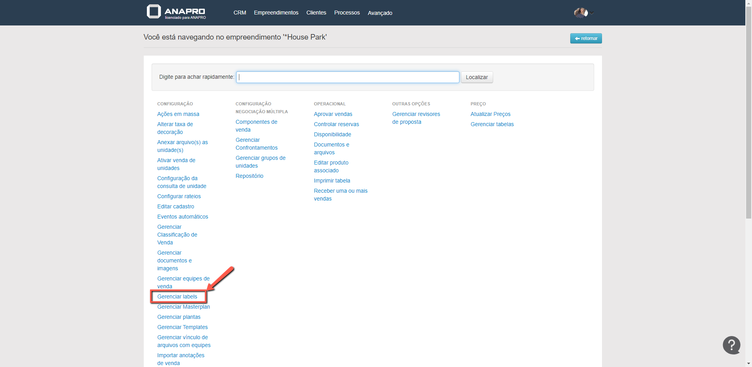
Task: Open Disponibilidade under Operacional
Action: point(332,134)
